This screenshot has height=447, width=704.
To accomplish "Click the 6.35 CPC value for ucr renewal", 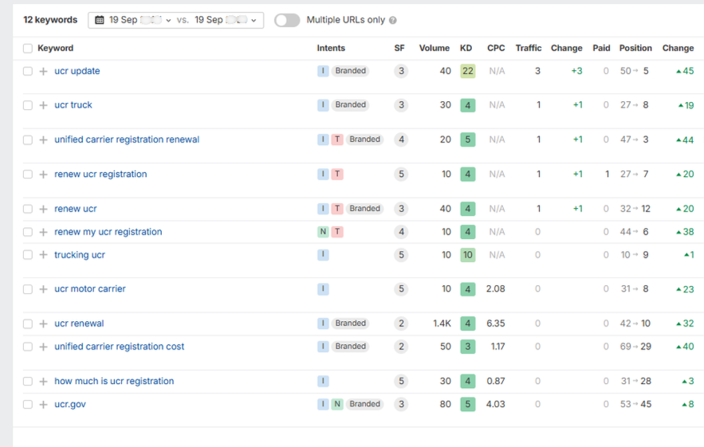I will [496, 323].
